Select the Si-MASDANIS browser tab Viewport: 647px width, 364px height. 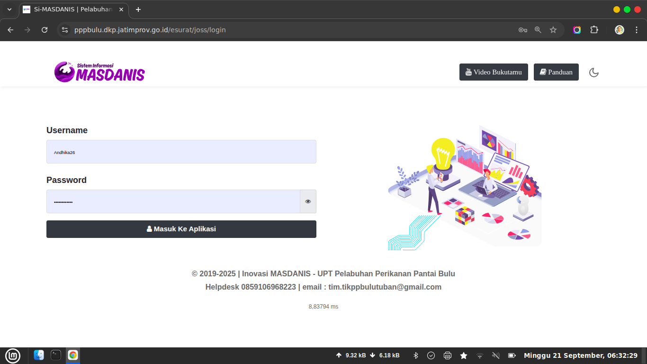coord(71,9)
